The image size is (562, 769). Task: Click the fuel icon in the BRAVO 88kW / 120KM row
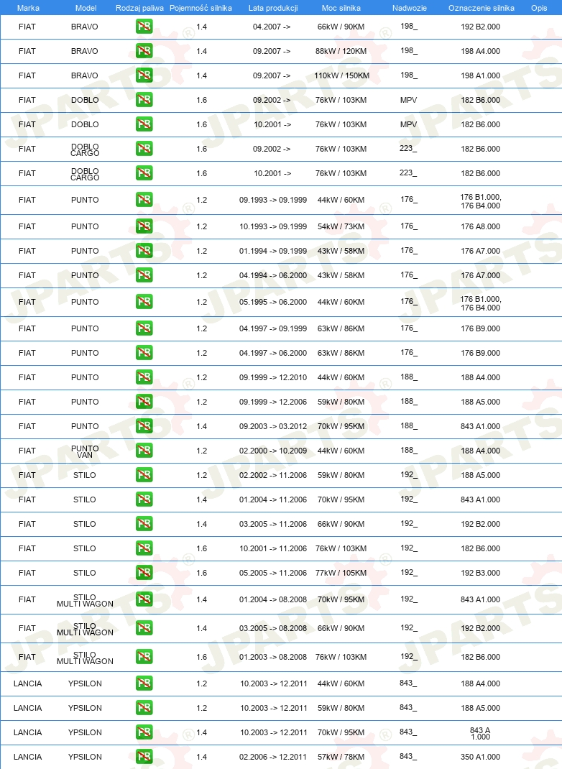[x=144, y=51]
